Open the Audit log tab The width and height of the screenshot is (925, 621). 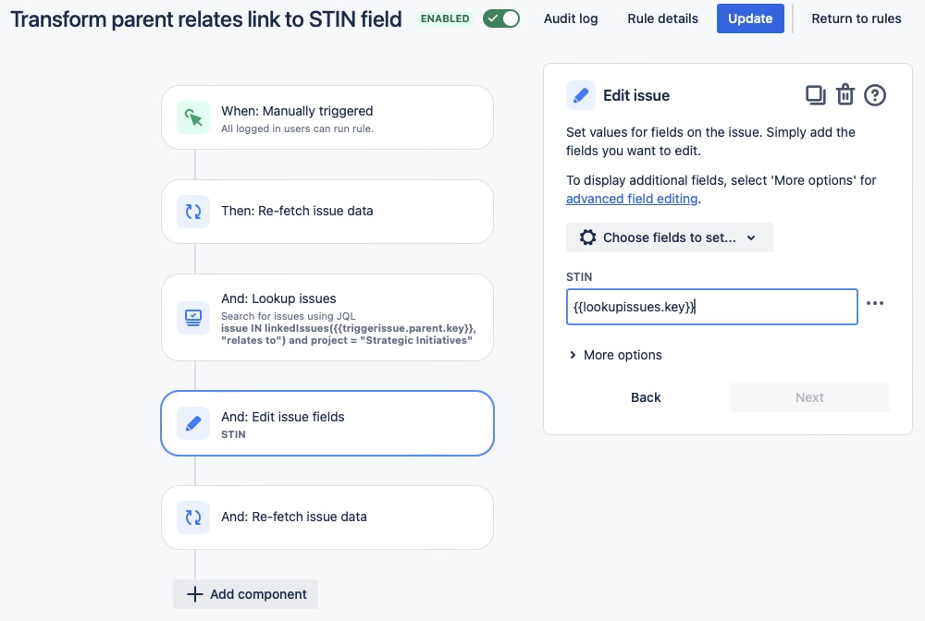tap(571, 18)
